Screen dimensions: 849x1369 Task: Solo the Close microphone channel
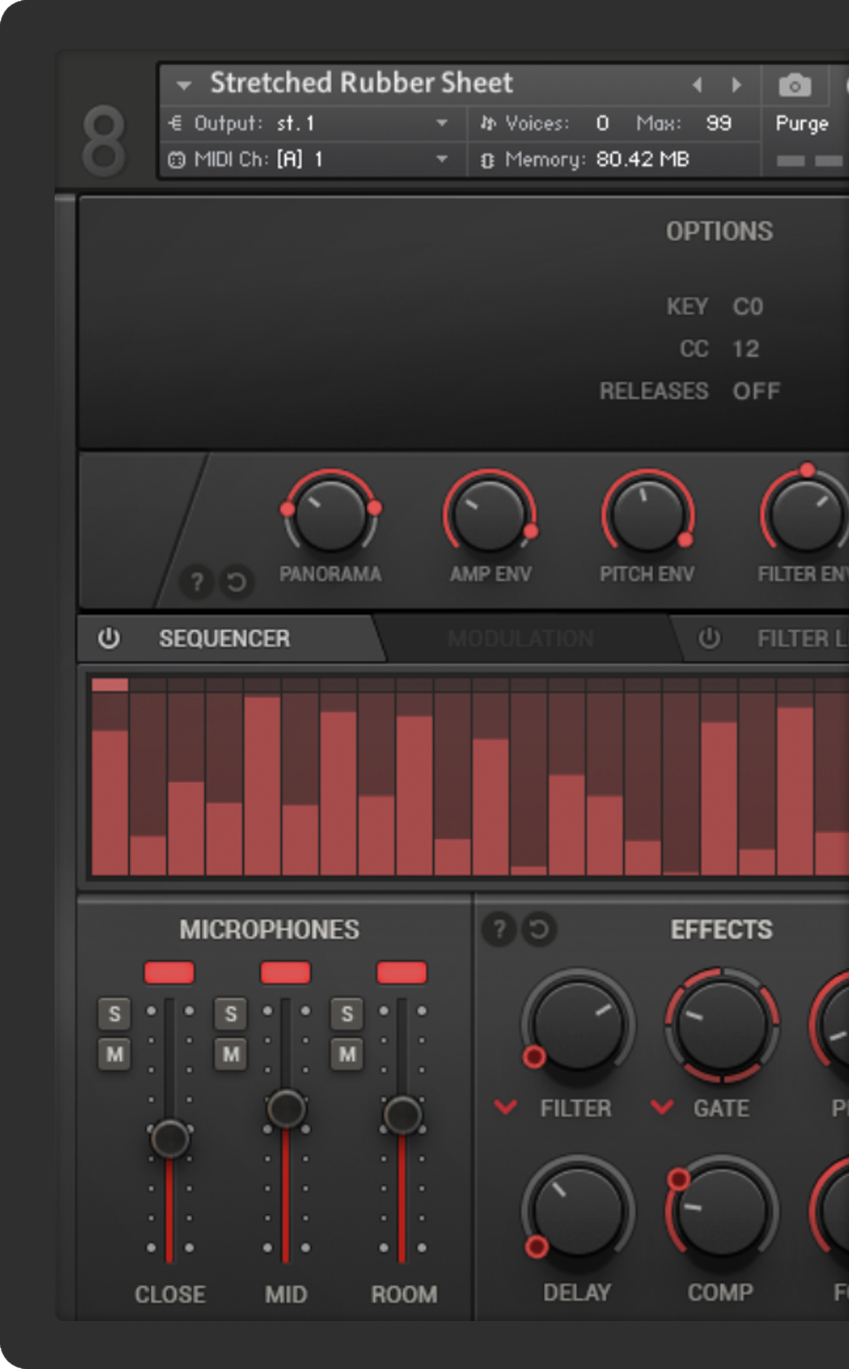tap(114, 1014)
